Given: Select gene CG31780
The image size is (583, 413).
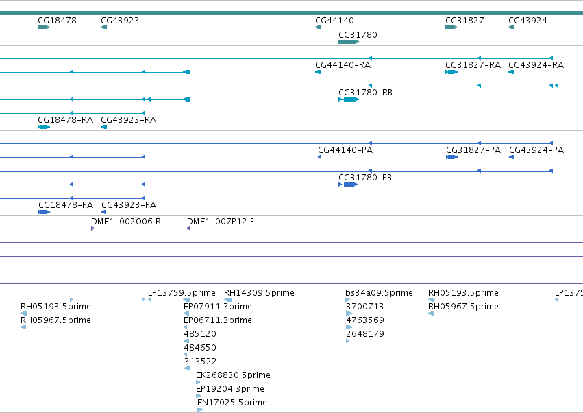Looking at the screenshot, I should [358, 34].
